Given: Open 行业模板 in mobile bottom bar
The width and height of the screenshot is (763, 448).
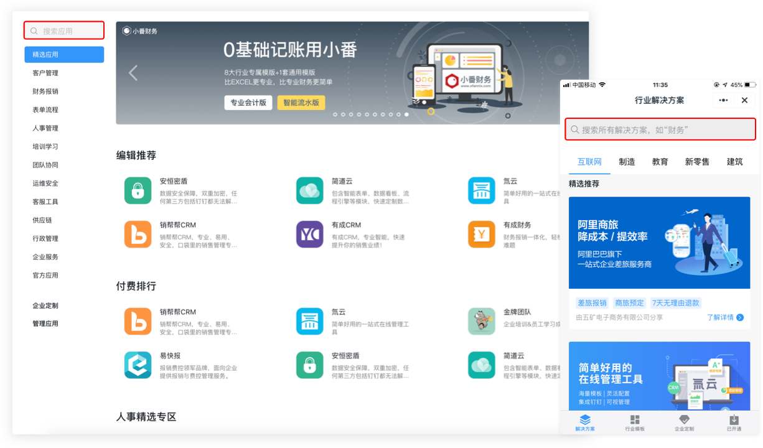Looking at the screenshot, I should (x=635, y=423).
